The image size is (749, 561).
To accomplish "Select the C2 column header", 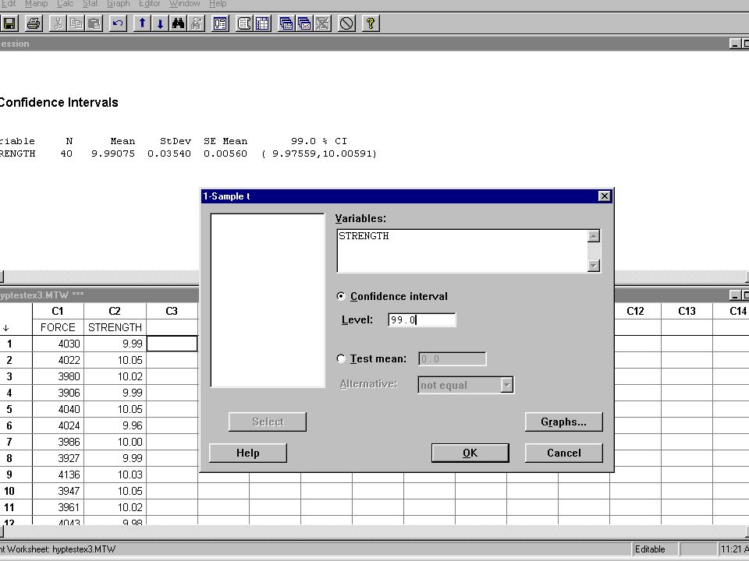I will (x=115, y=311).
